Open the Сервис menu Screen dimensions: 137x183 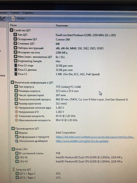coord(15,13)
